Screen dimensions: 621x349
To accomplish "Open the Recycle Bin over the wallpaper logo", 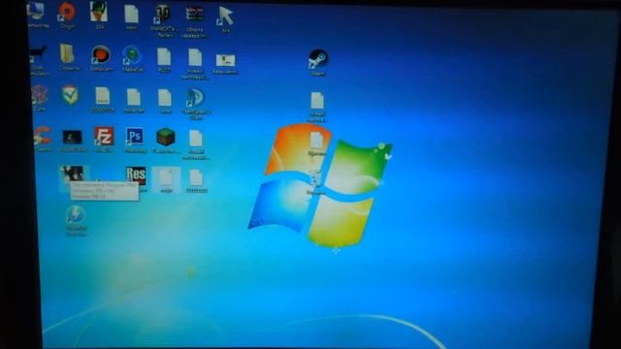I will (x=316, y=179).
